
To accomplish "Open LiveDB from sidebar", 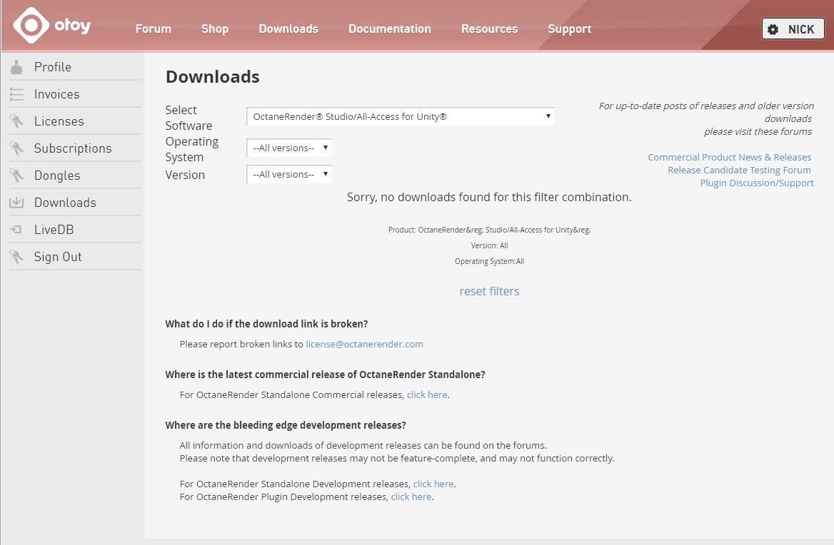I will pos(54,230).
